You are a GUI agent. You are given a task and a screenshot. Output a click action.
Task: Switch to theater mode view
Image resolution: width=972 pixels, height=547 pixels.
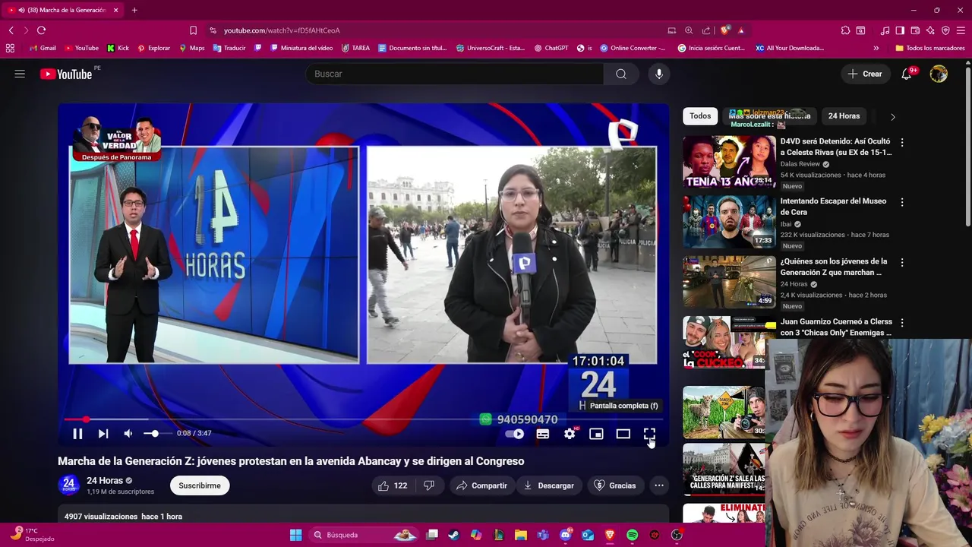pos(623,434)
